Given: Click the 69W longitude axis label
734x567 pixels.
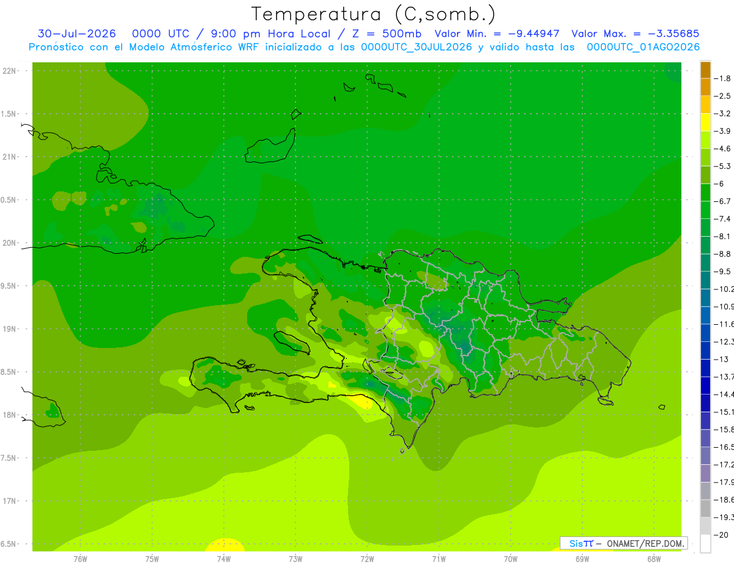Looking at the screenshot, I should [x=582, y=559].
